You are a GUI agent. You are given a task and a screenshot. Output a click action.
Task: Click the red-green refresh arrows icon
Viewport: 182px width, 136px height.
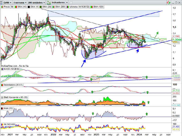tap(168, 2)
